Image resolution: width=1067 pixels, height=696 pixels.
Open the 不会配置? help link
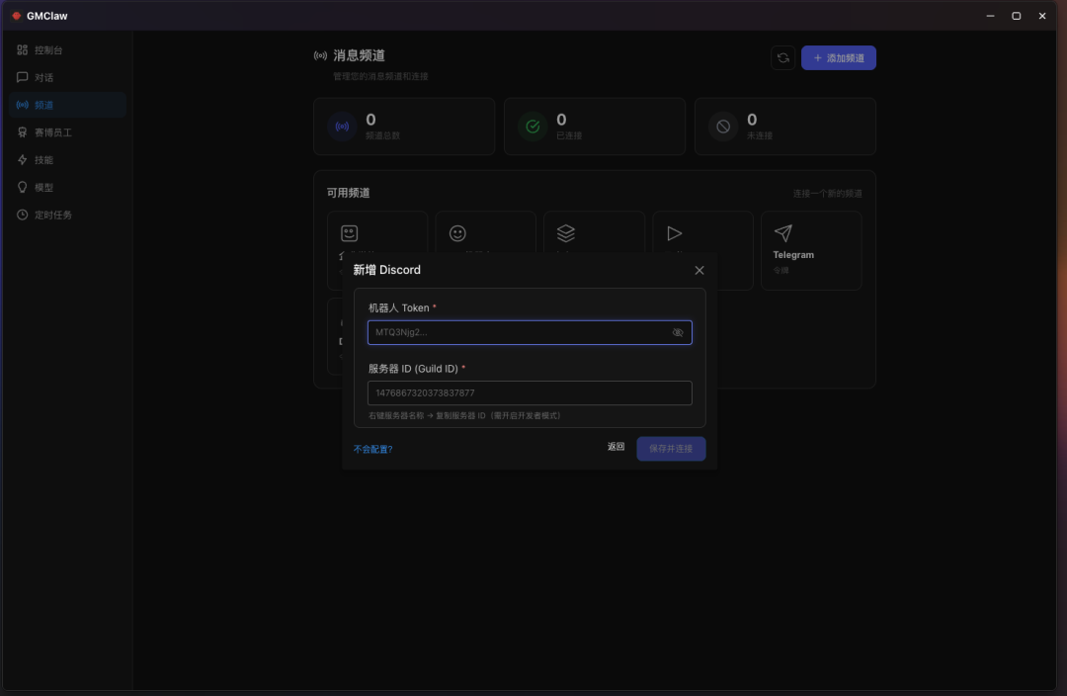(x=372, y=449)
